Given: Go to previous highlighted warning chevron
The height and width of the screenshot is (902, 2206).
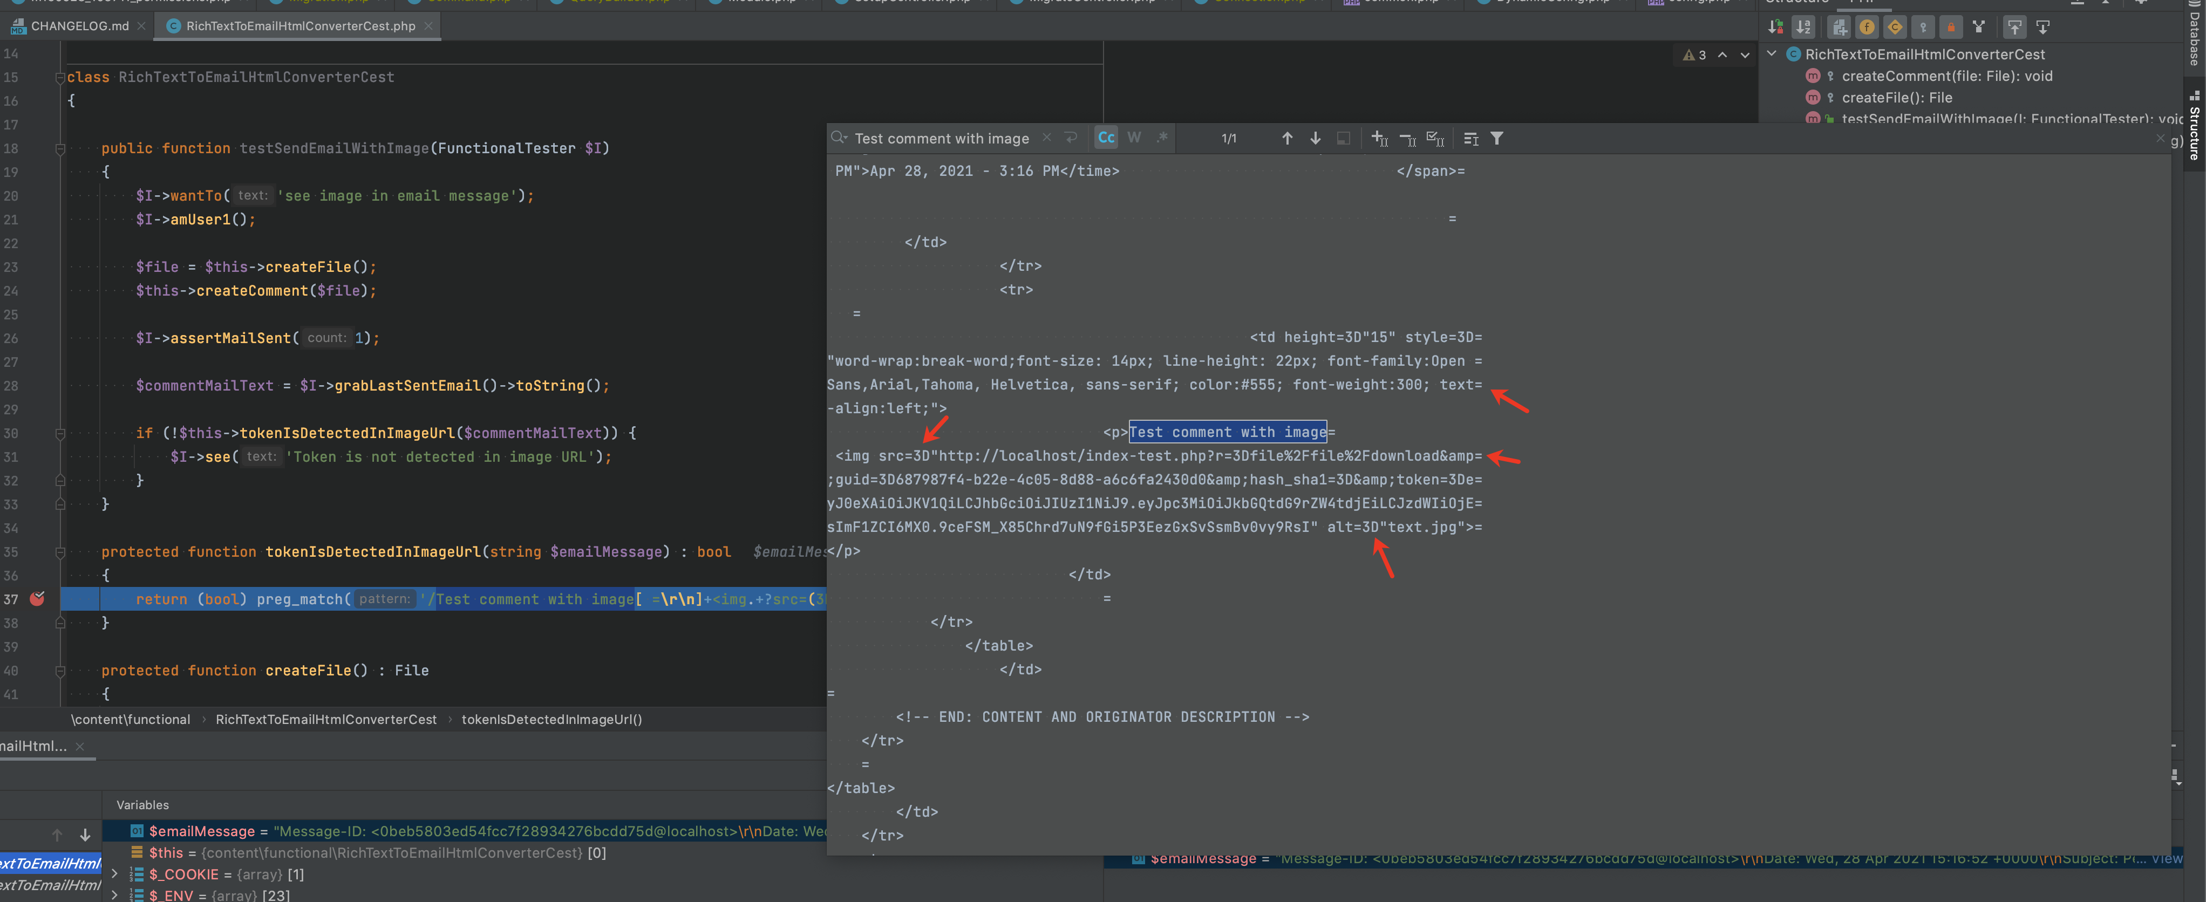Looking at the screenshot, I should pos(1722,55).
